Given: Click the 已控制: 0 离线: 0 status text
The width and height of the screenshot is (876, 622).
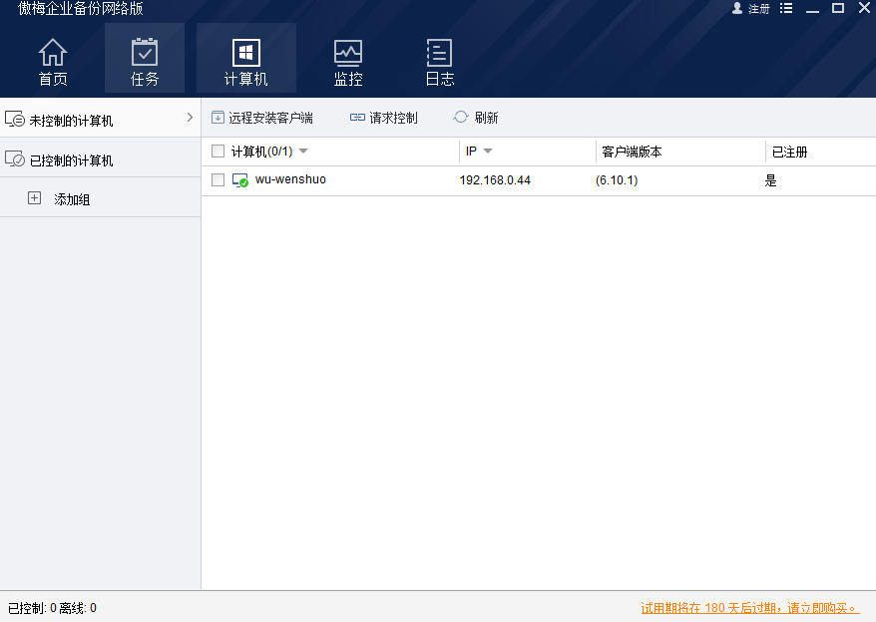Looking at the screenshot, I should (x=53, y=607).
